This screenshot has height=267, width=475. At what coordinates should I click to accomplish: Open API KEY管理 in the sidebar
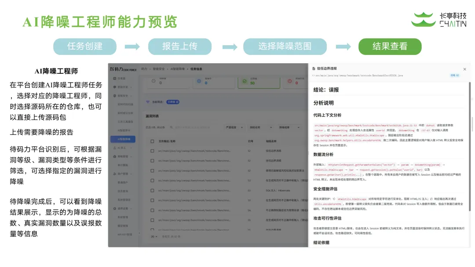[x=124, y=235]
